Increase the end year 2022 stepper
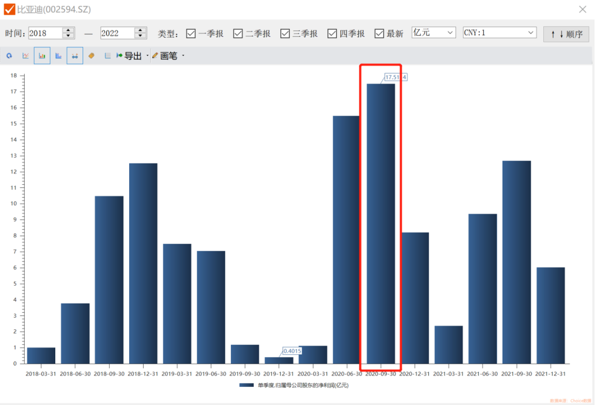Image resolution: width=595 pixels, height=405 pixels. pos(140,30)
